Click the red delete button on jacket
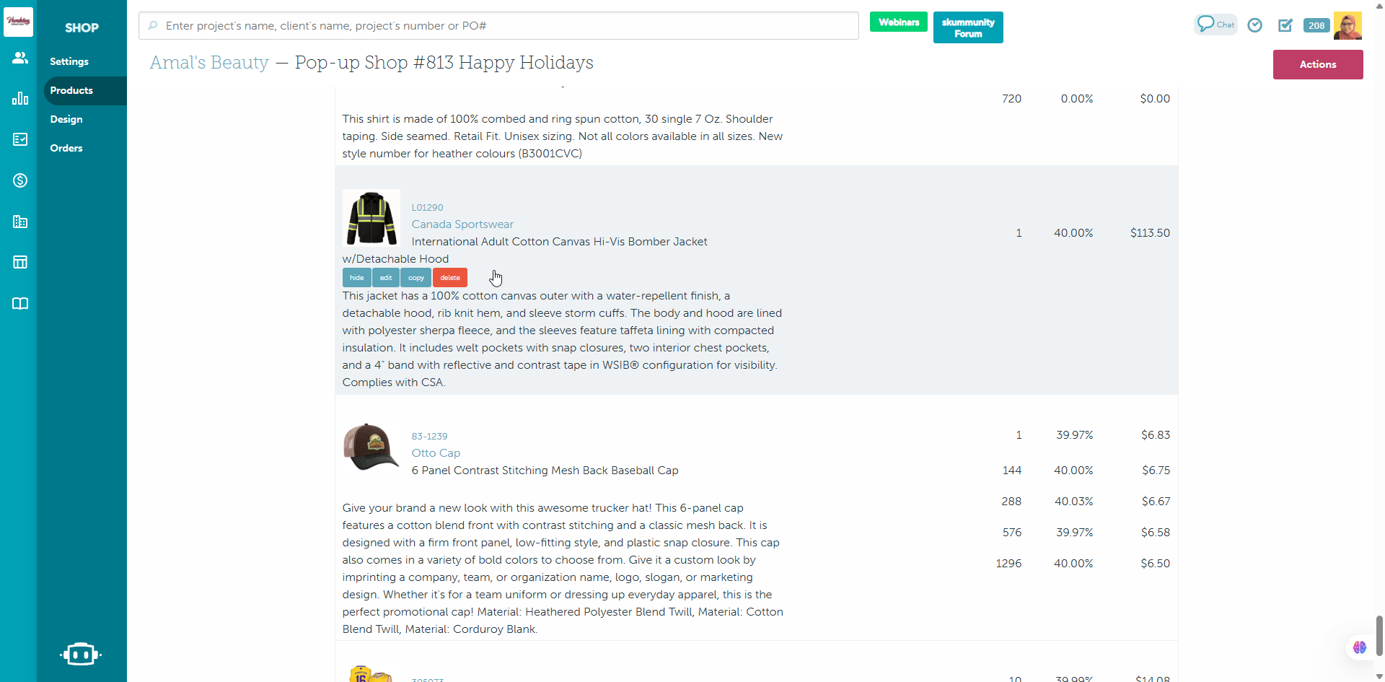The width and height of the screenshot is (1385, 682). click(449, 278)
